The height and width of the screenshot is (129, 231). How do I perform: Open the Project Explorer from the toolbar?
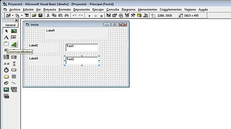pos(108,15)
